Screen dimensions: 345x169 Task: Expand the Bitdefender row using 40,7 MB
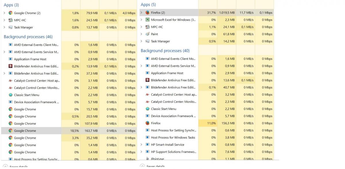[x=141, y=88]
